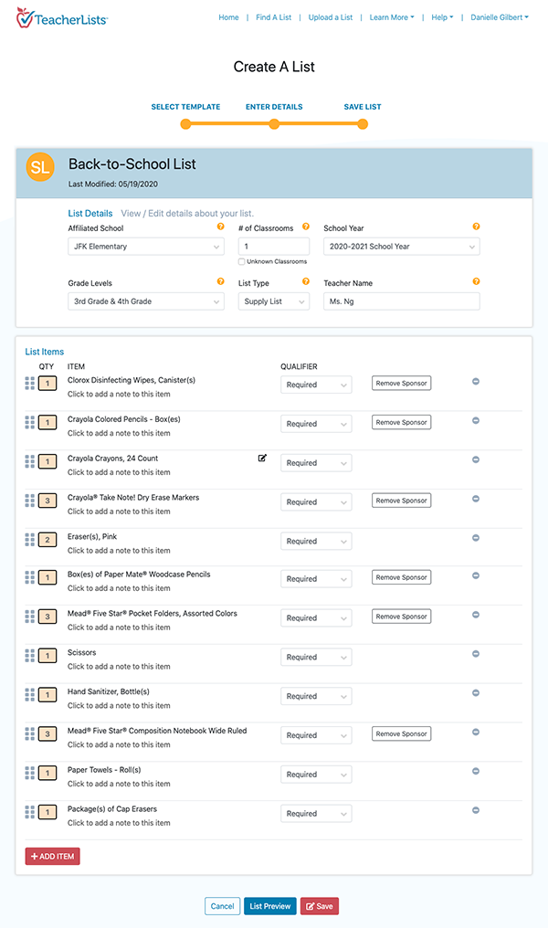Screen dimensions: 548x928
Task: Remove the Paper Mate Woodcase Pencils item
Action: (x=476, y=575)
